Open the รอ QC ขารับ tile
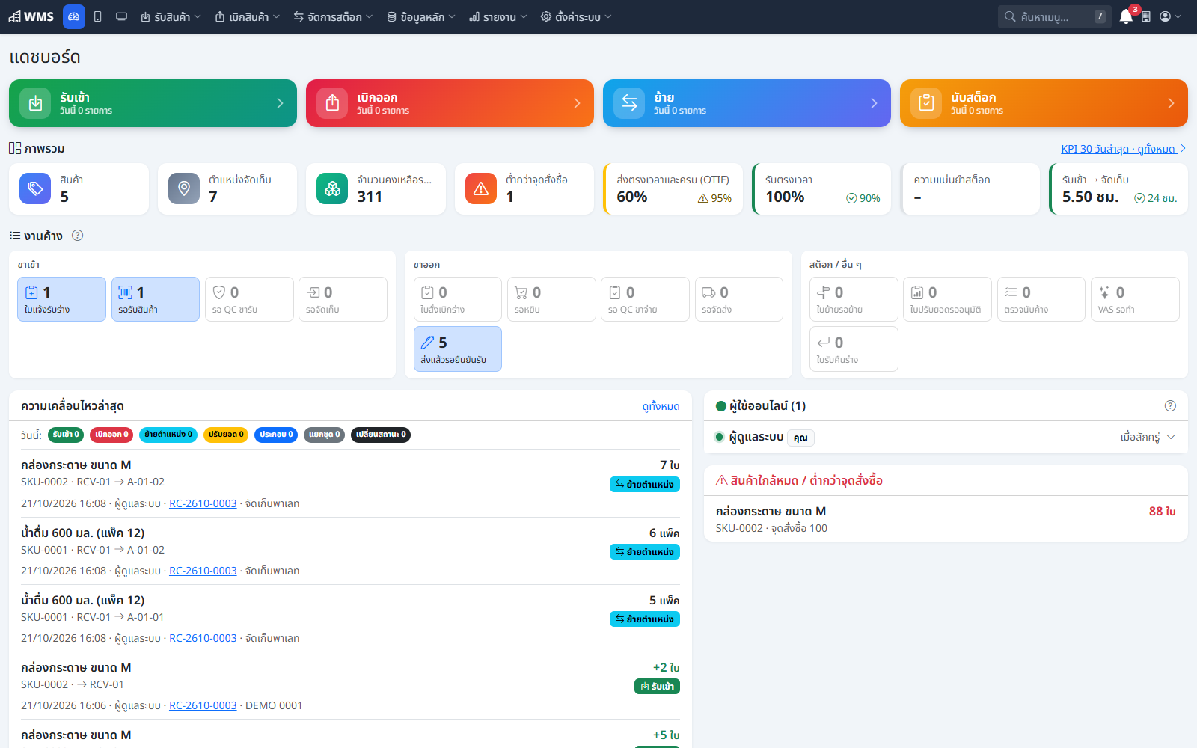The height and width of the screenshot is (748, 1197). click(x=249, y=299)
